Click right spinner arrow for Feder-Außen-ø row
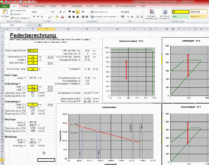This screenshot has height=165, width=209. 52,56
